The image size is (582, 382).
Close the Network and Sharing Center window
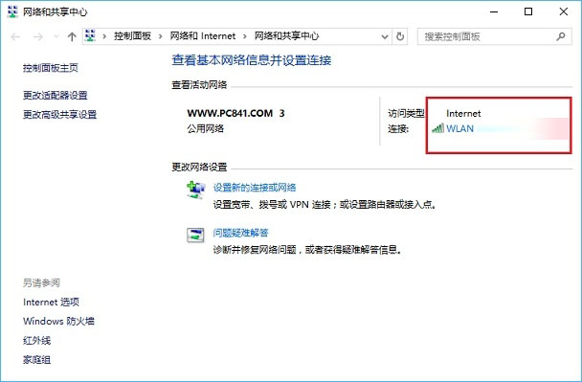pos(564,11)
